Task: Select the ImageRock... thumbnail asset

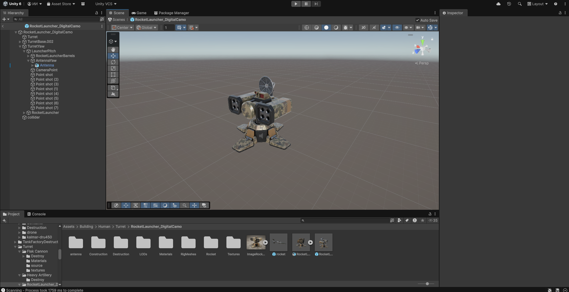Action: [x=256, y=245]
